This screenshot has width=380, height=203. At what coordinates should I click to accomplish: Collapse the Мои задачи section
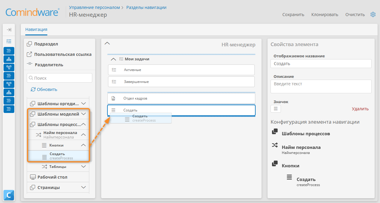point(113,59)
